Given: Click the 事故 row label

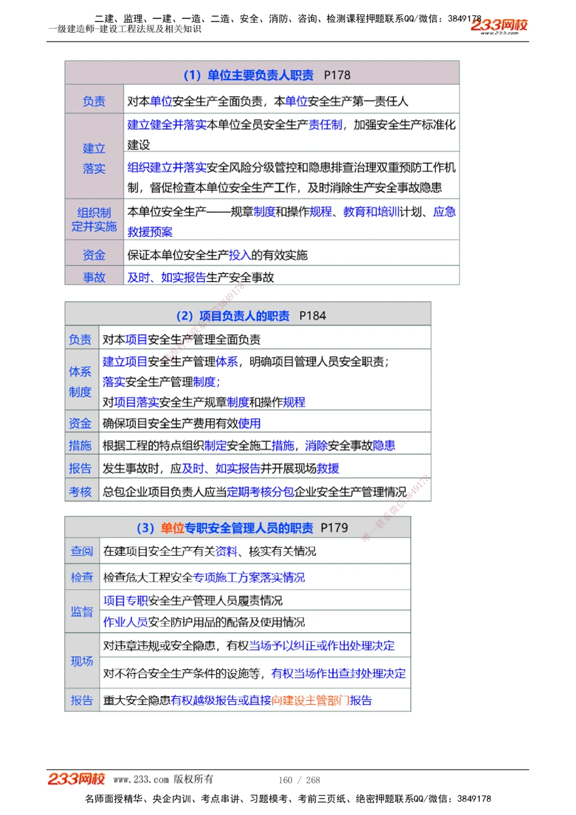Looking at the screenshot, I should [x=94, y=277].
